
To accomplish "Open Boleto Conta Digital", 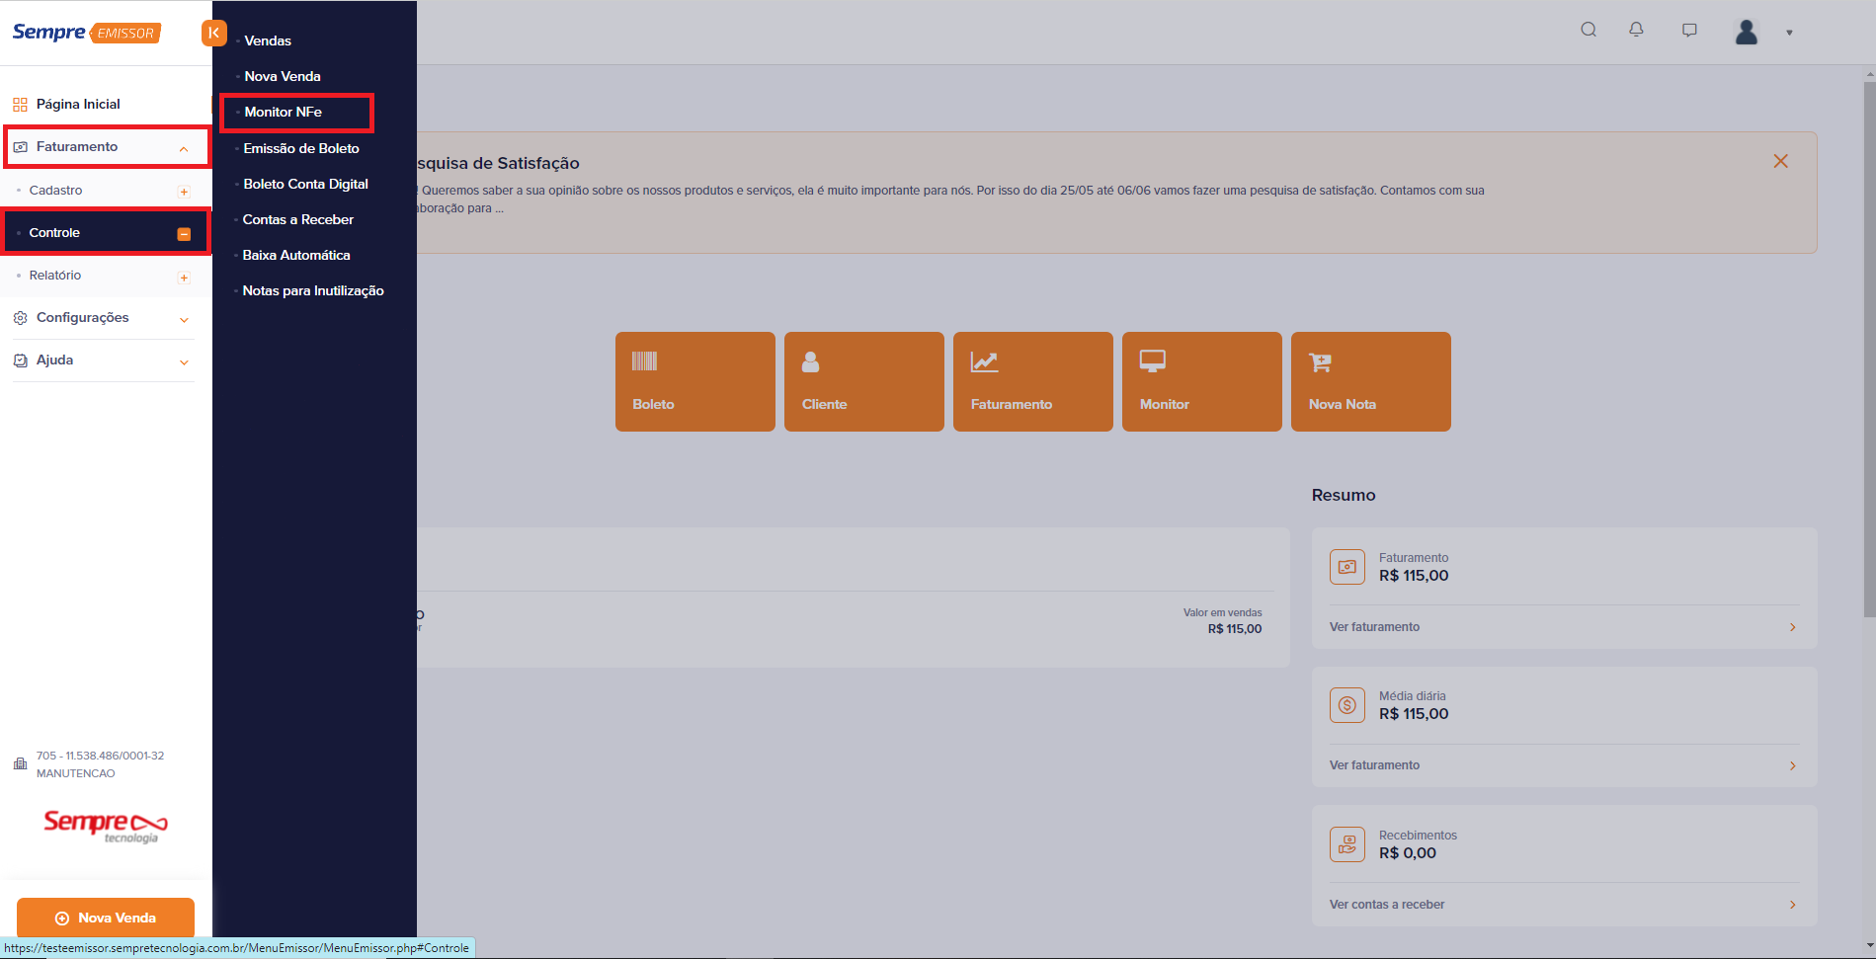I will [x=306, y=184].
